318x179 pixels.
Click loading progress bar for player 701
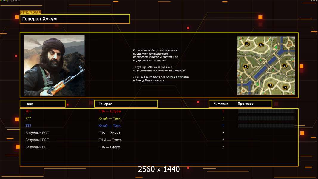[266, 111]
